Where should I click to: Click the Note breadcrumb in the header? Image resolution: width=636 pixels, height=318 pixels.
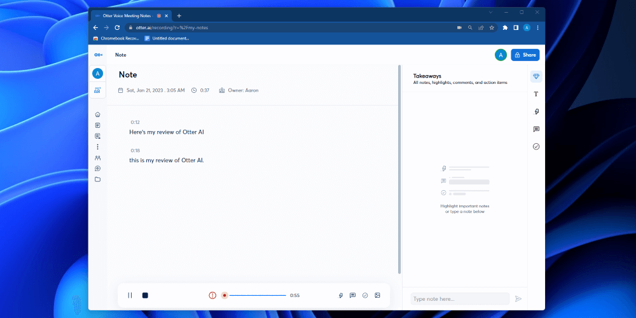click(120, 55)
